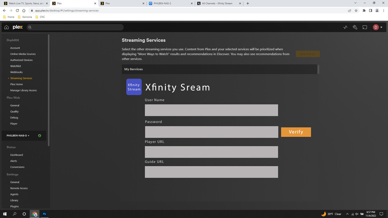Click the Guide URL field

pos(211,172)
